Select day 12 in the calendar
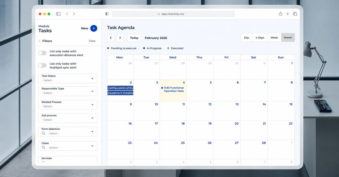This screenshot has height=177, width=339. tap(210, 104)
